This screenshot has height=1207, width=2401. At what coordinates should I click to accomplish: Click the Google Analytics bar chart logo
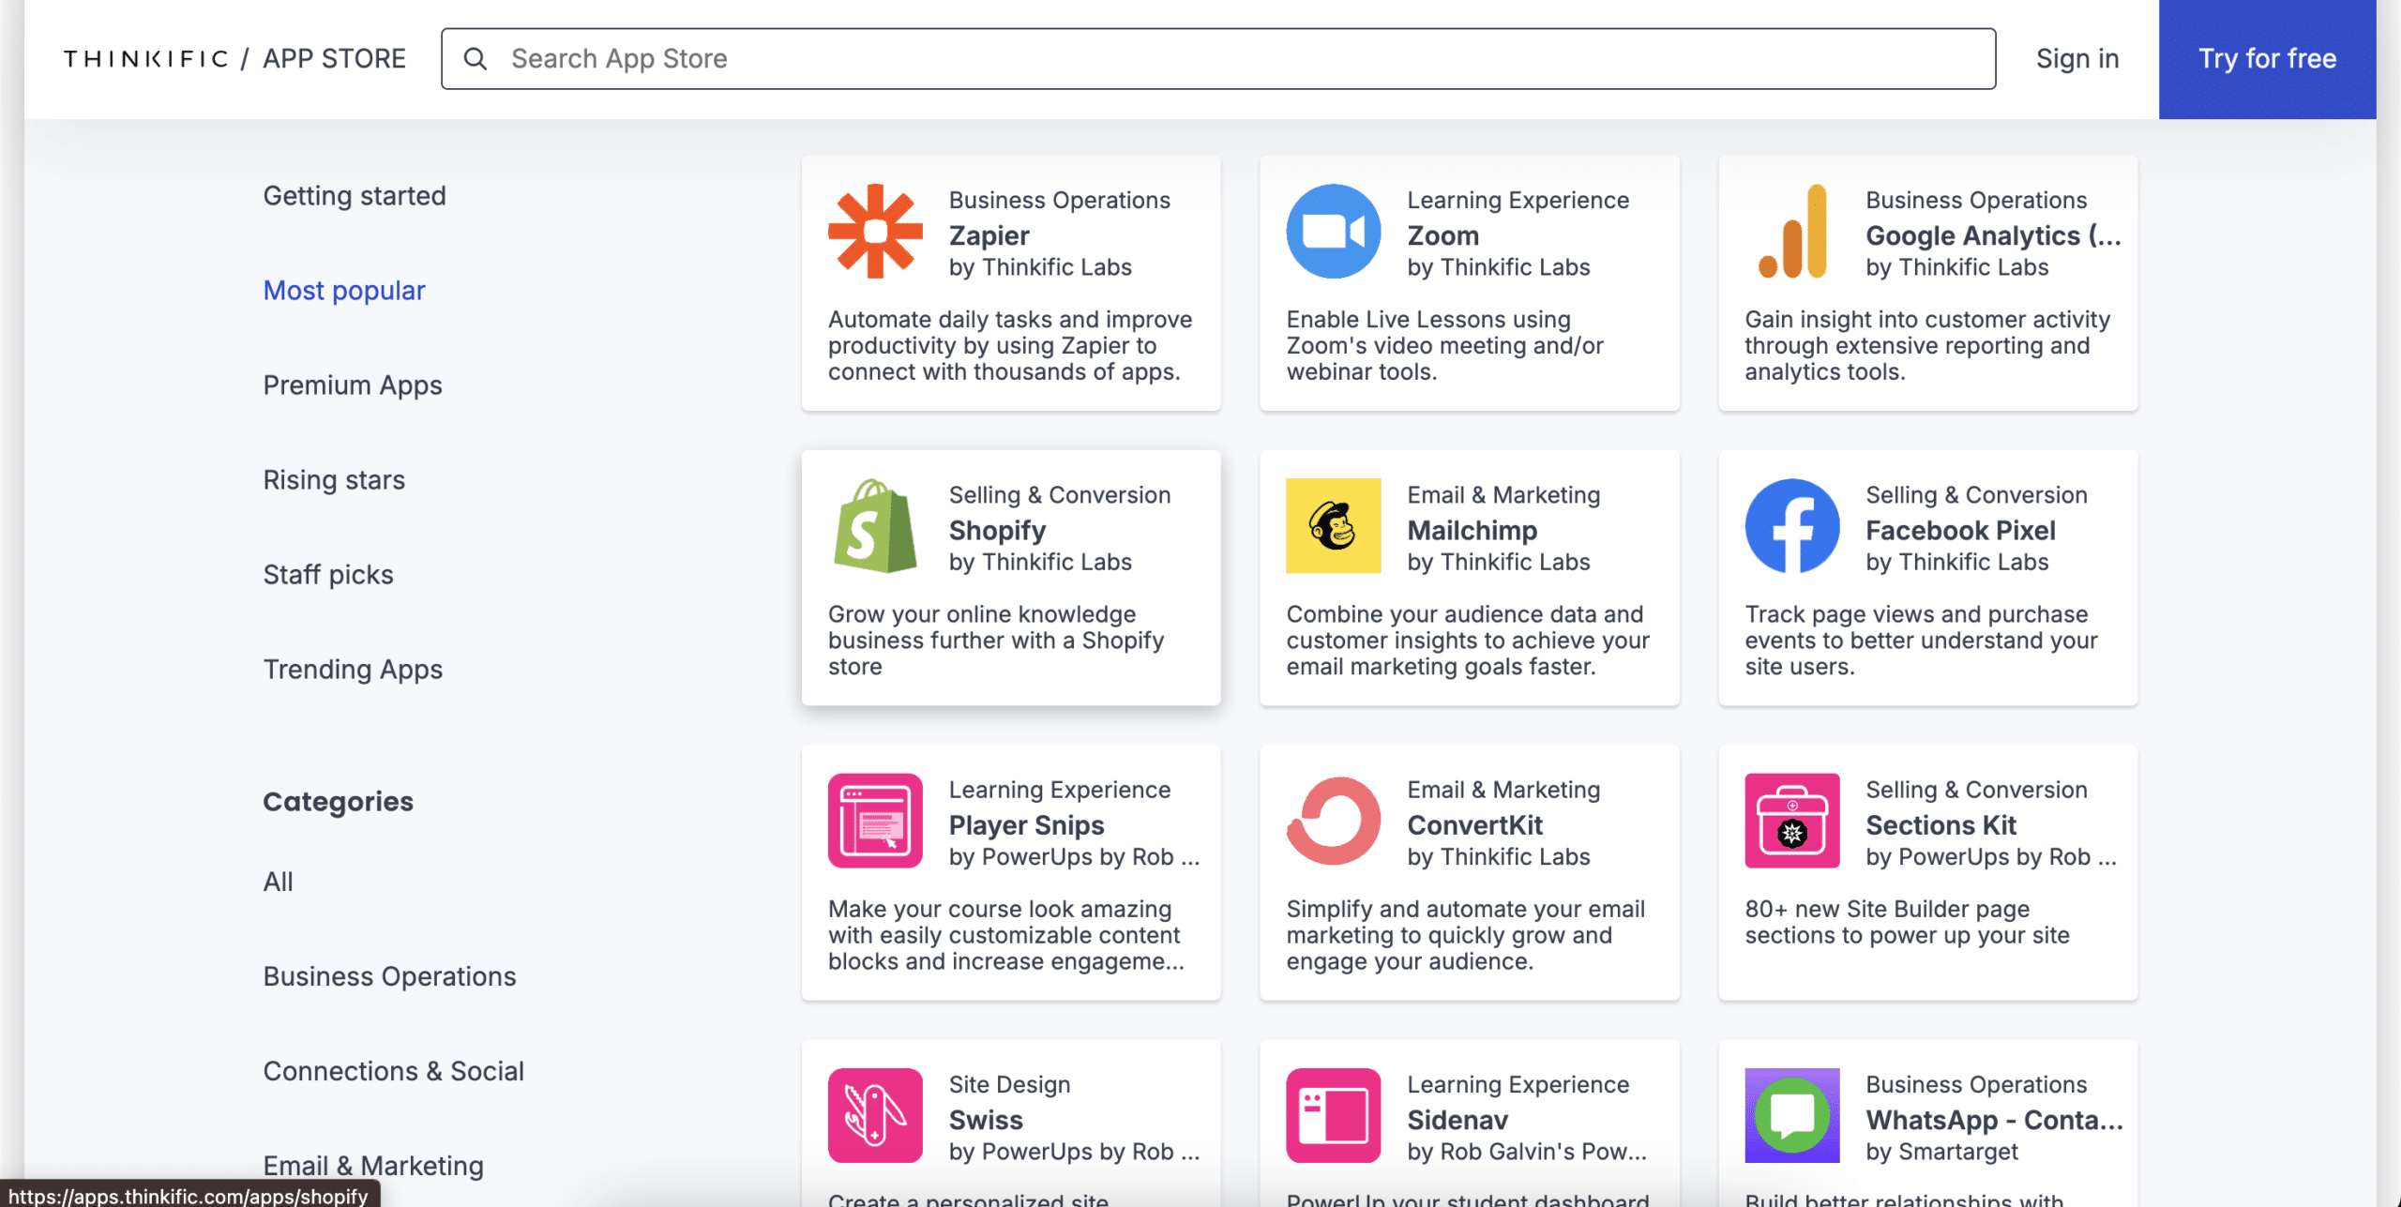pos(1792,232)
